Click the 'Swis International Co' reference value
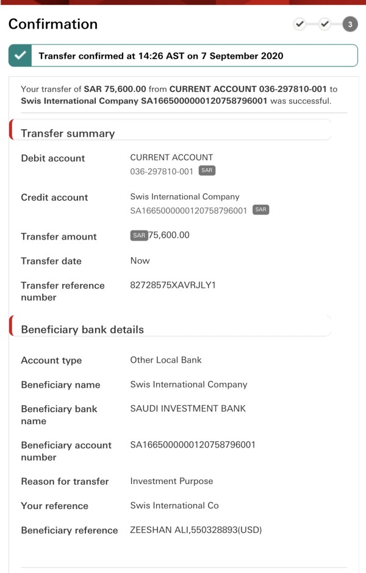366x573 pixels. coord(174,505)
